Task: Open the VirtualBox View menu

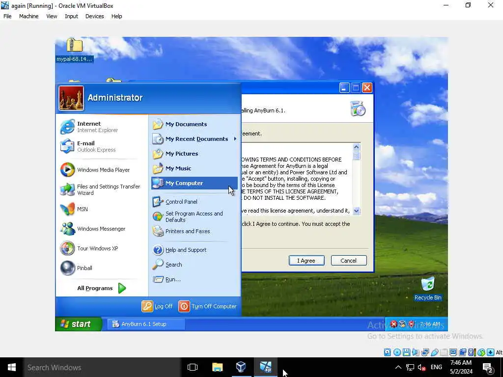Action: click(x=52, y=16)
